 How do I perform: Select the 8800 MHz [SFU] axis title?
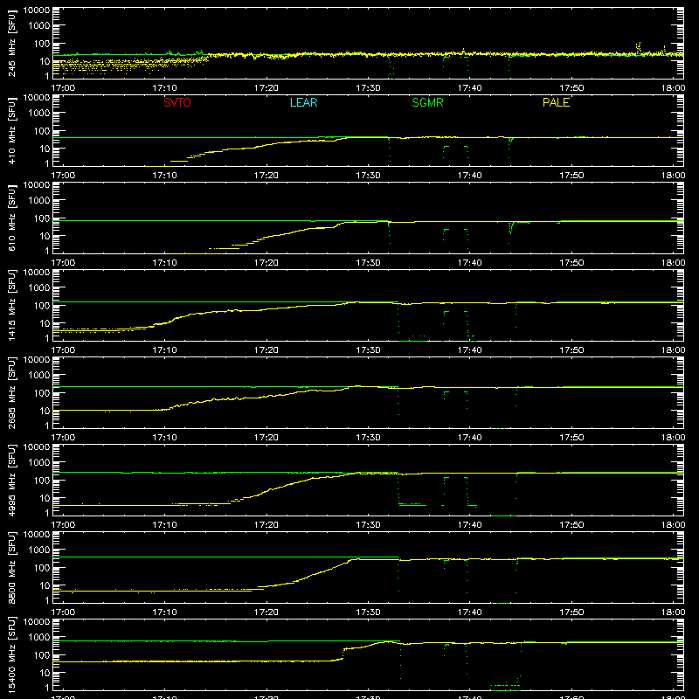(x=12, y=567)
